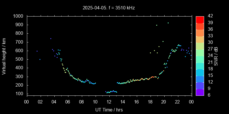
Task: Click the "Virtual height / km" axis label
Action: tap(4, 55)
